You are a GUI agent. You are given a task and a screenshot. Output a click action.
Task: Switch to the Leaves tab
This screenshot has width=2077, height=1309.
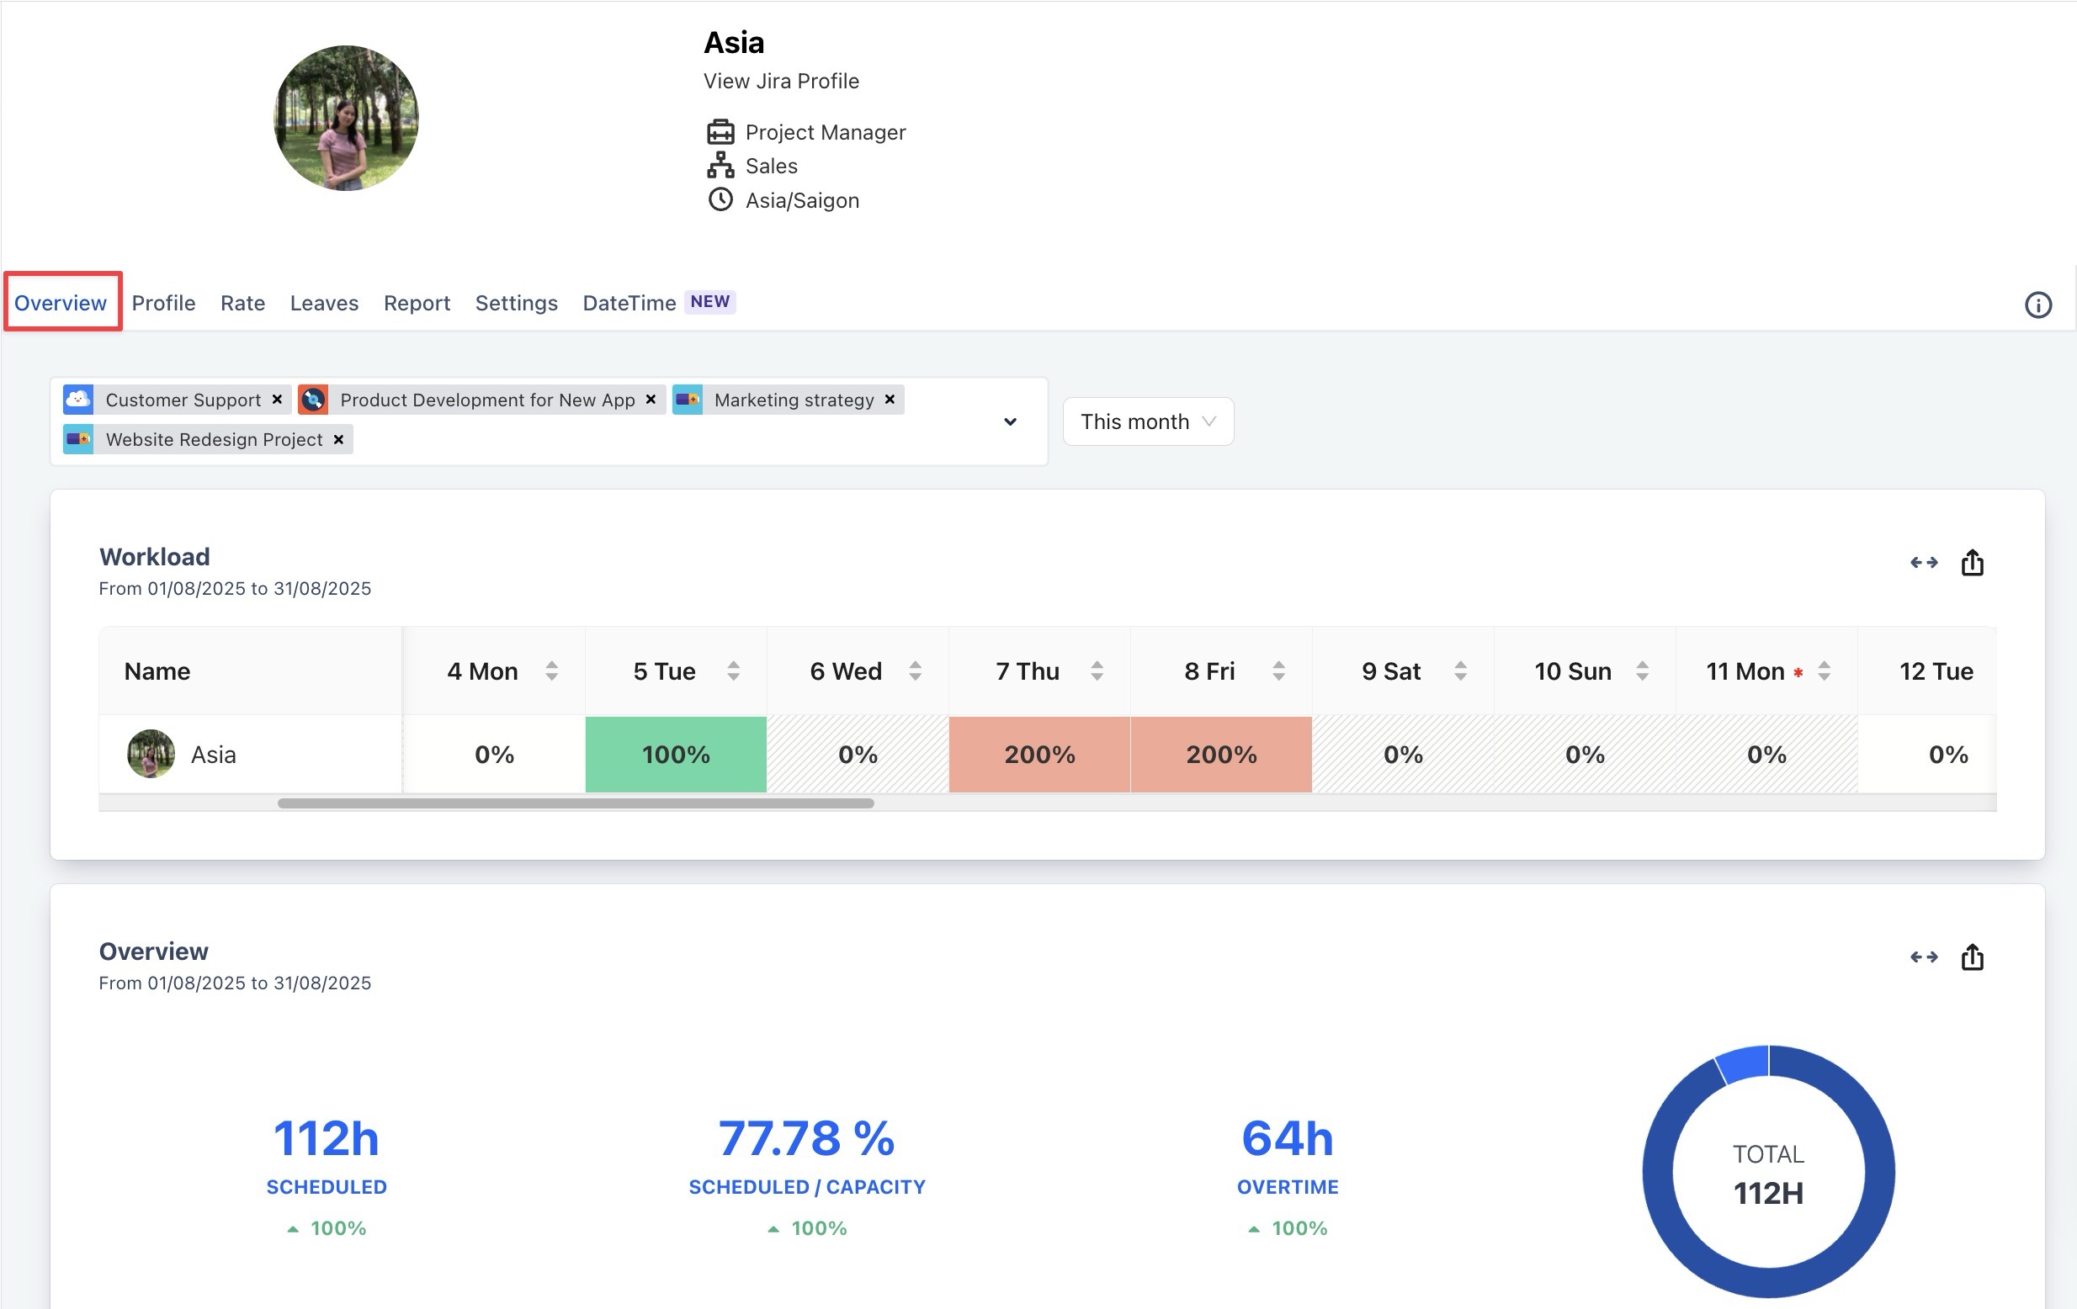(x=323, y=303)
